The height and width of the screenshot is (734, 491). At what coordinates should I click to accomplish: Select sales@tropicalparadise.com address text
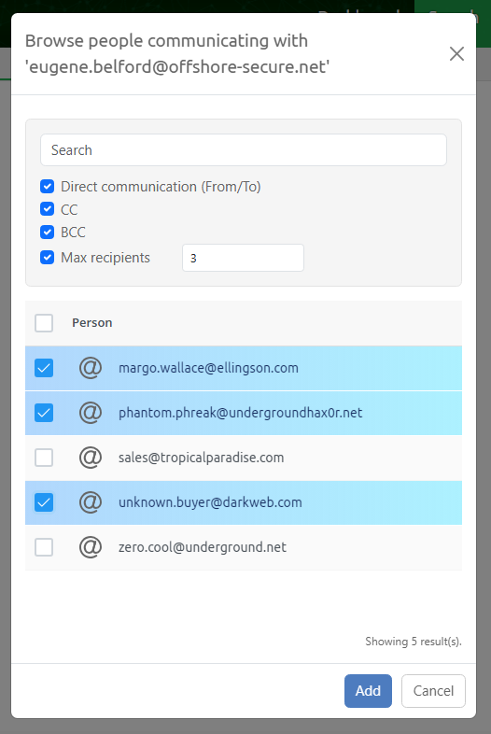click(202, 458)
